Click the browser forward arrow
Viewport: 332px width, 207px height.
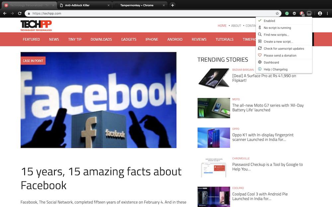pos(12,13)
